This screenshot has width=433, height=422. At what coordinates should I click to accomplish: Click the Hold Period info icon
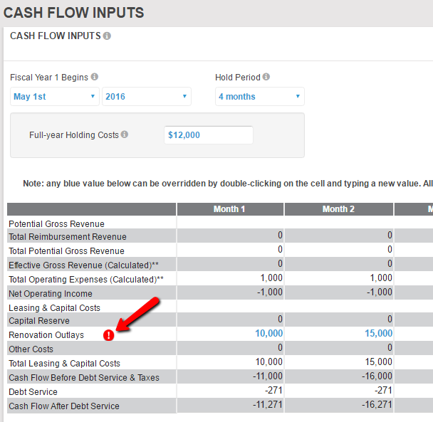tap(266, 77)
